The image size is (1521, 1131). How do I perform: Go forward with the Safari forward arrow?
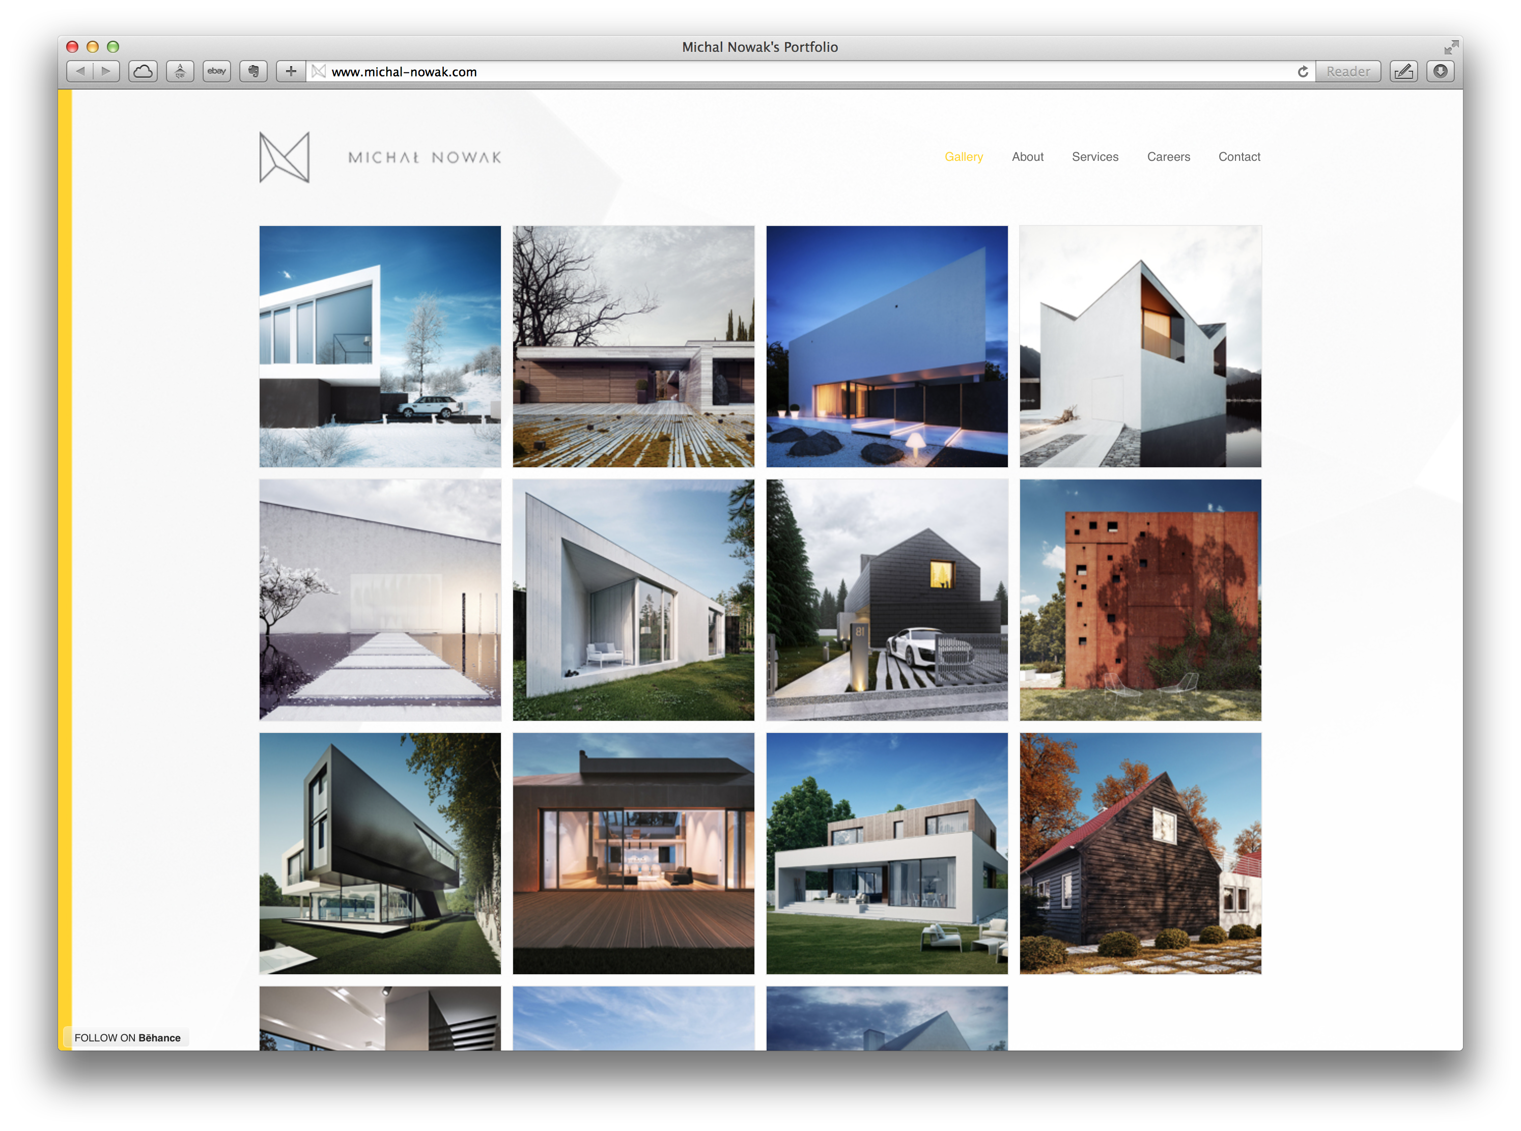[106, 71]
